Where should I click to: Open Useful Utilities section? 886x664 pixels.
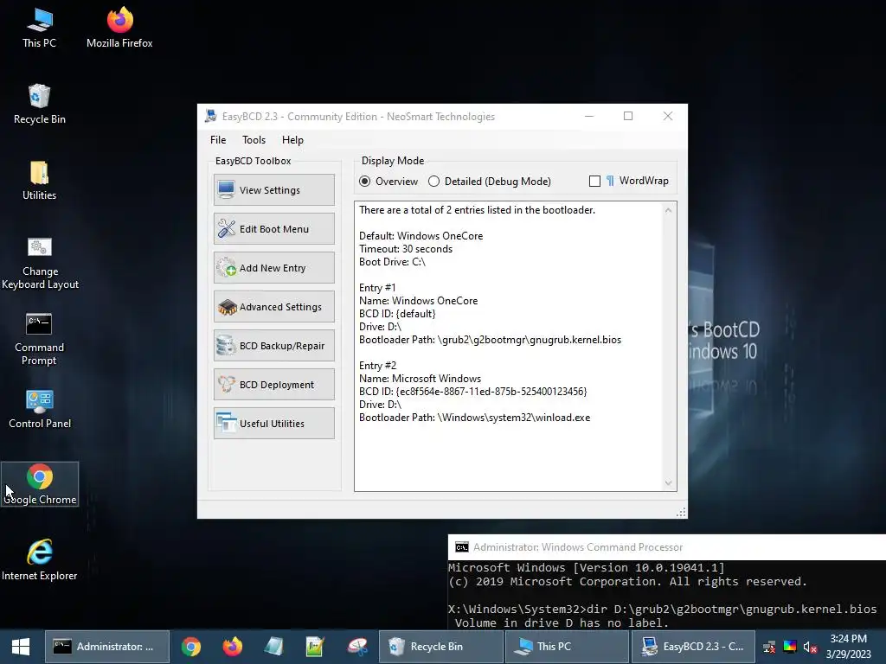(274, 424)
